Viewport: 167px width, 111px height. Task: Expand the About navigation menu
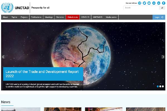tap(5, 17)
